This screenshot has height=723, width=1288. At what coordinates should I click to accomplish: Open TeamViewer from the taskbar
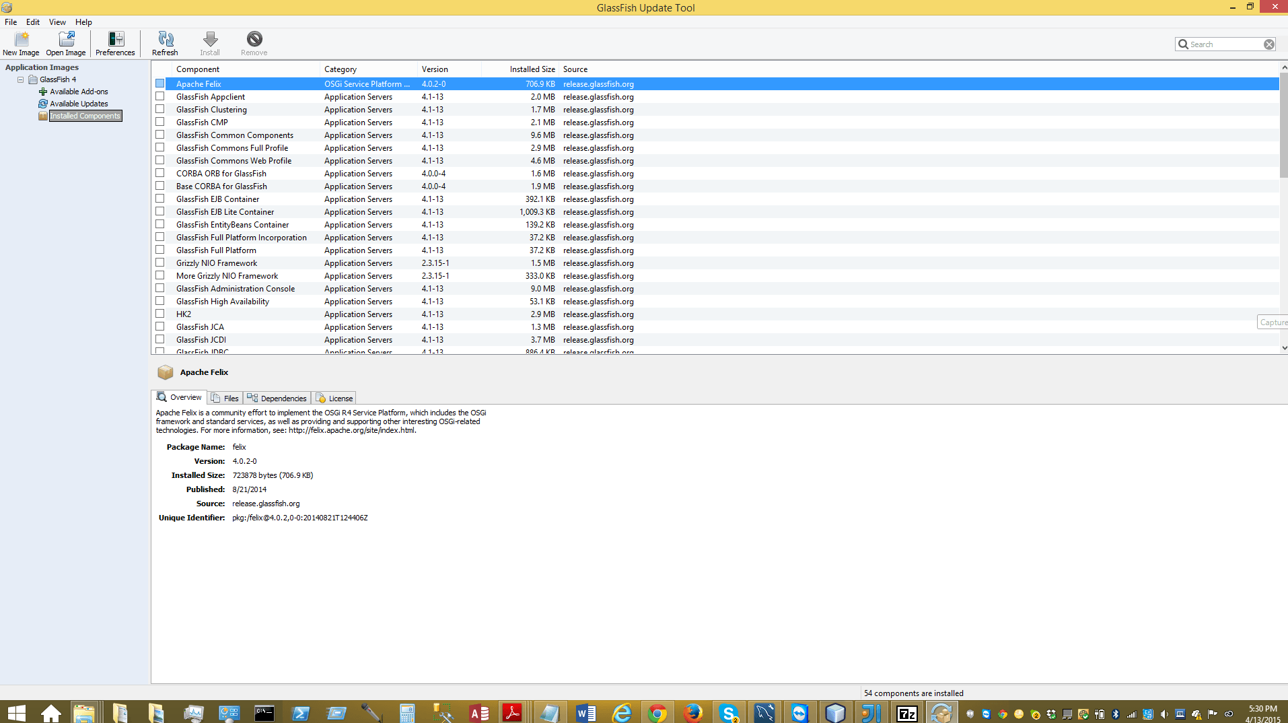(x=799, y=713)
